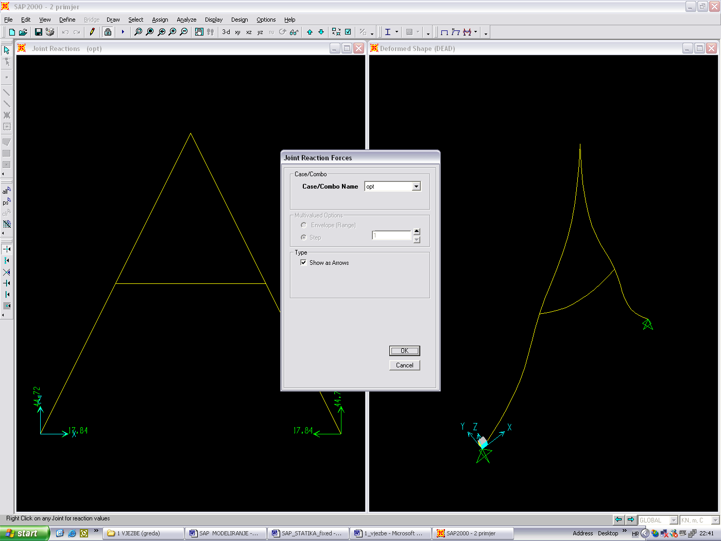Open the Design menu

pos(239,20)
